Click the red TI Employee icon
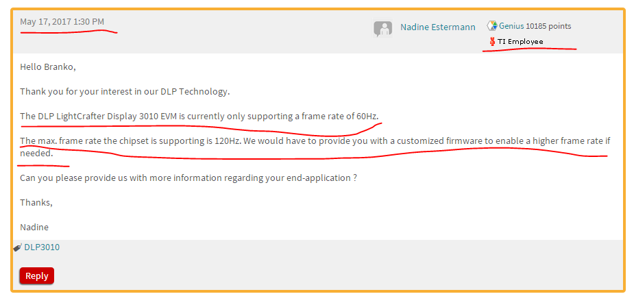634x305 pixels. click(x=491, y=42)
